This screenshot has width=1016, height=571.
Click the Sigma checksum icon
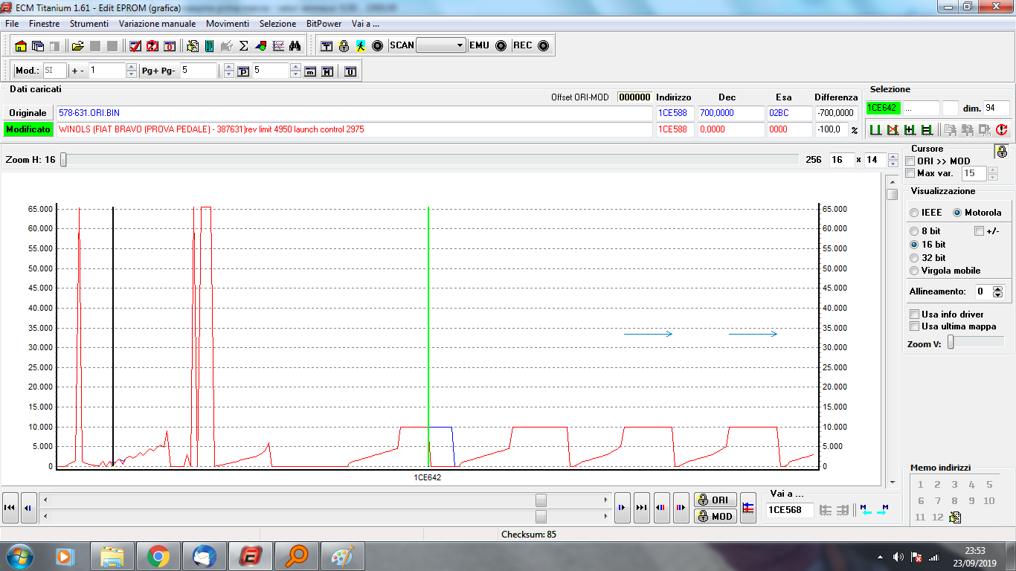pyautogui.click(x=243, y=46)
